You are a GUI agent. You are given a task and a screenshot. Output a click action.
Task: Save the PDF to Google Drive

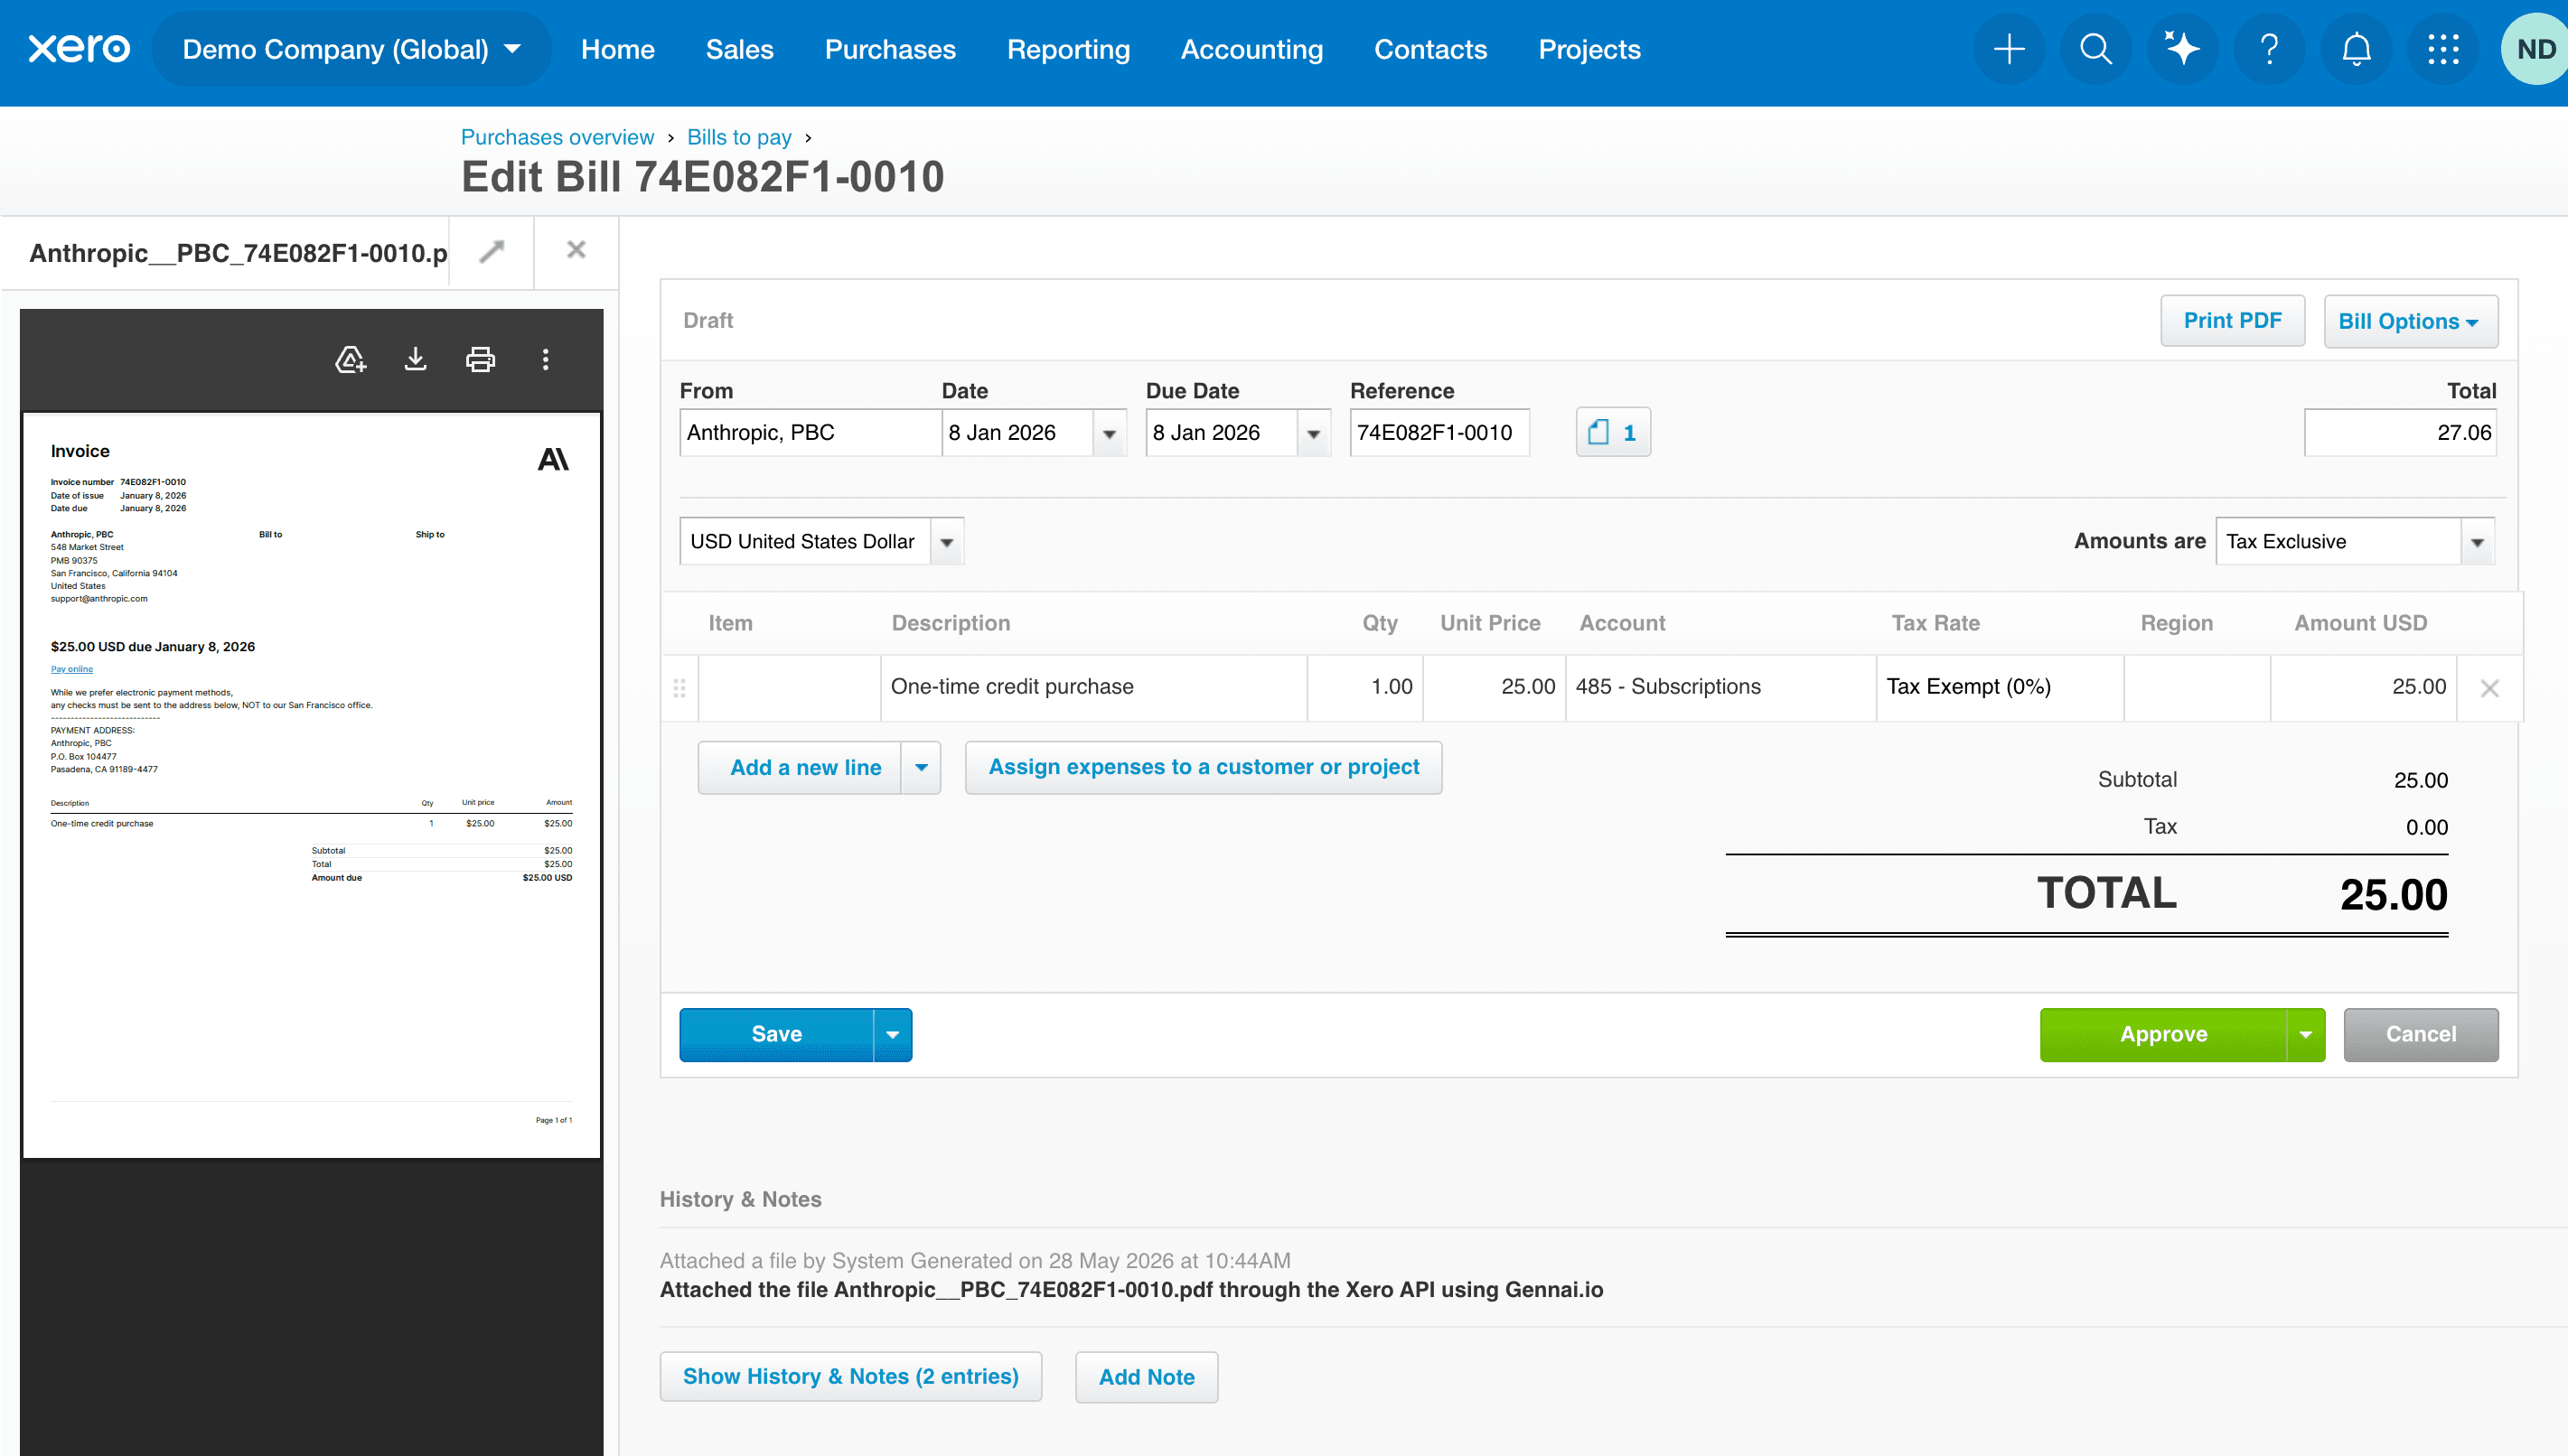pyautogui.click(x=350, y=360)
